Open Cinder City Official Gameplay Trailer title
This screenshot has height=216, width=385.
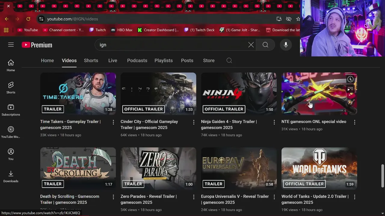coord(149,124)
